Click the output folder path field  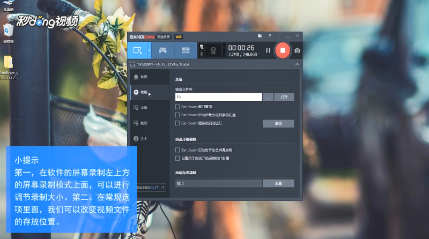pyautogui.click(x=219, y=97)
